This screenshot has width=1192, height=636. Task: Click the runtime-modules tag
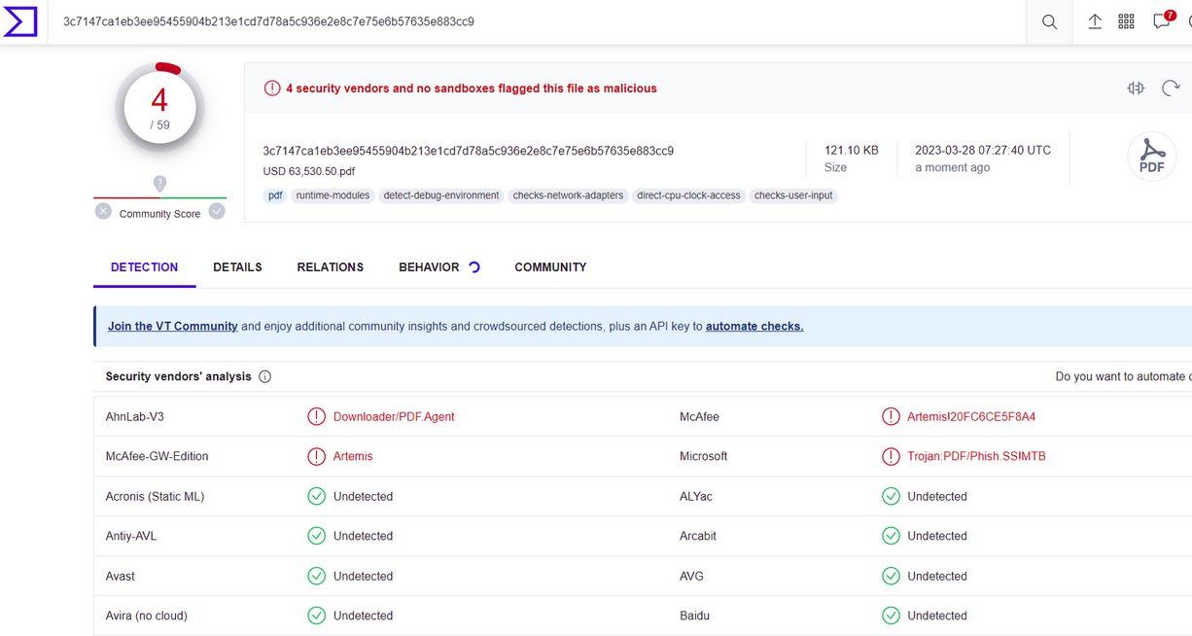[333, 195]
